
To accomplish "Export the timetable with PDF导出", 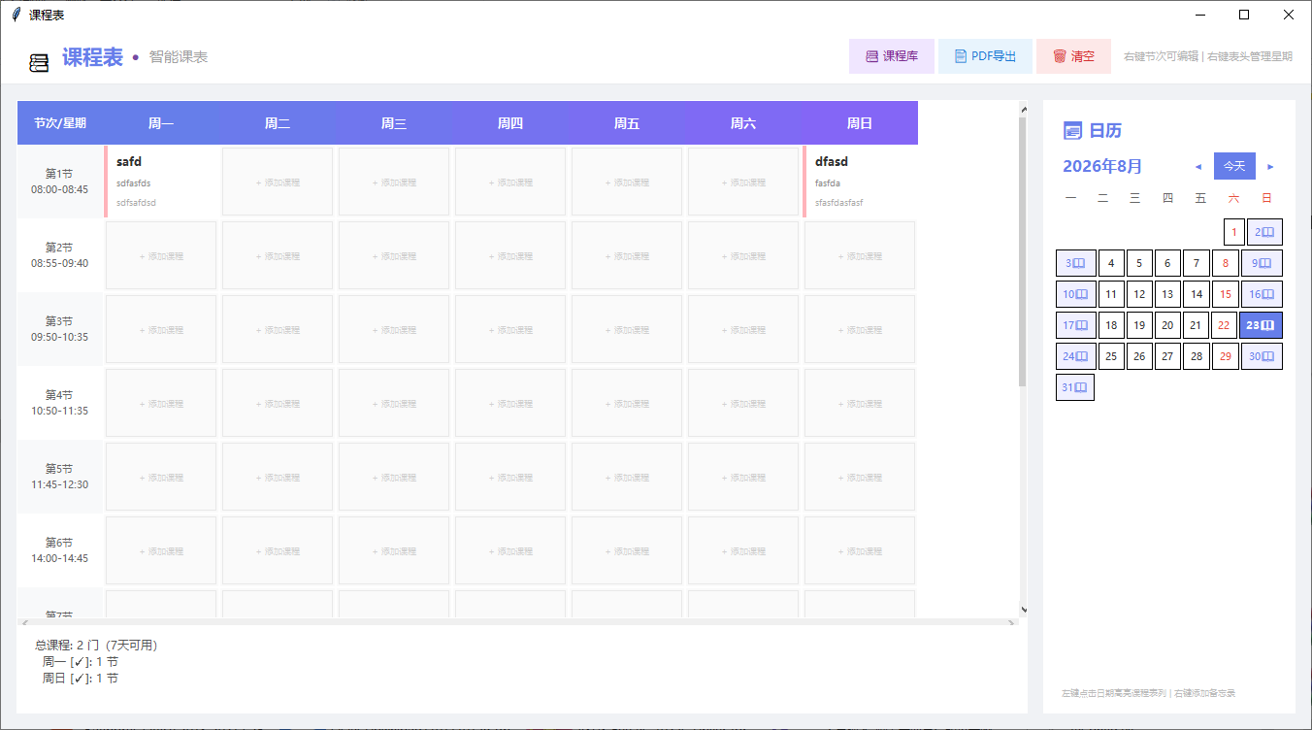I will tap(985, 56).
